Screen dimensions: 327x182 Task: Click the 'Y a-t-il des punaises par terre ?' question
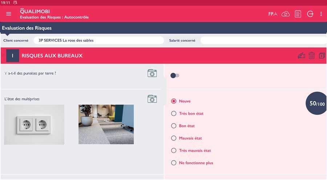pyautogui.click(x=30, y=73)
